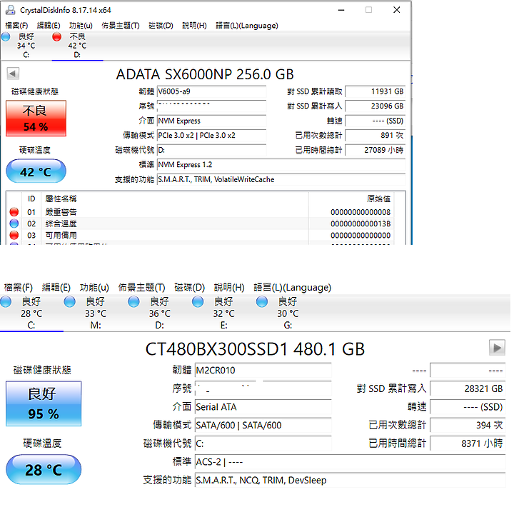The height and width of the screenshot is (517, 514).
Task: Select blue orb for drive E: 32 °C
Action: (x=198, y=301)
